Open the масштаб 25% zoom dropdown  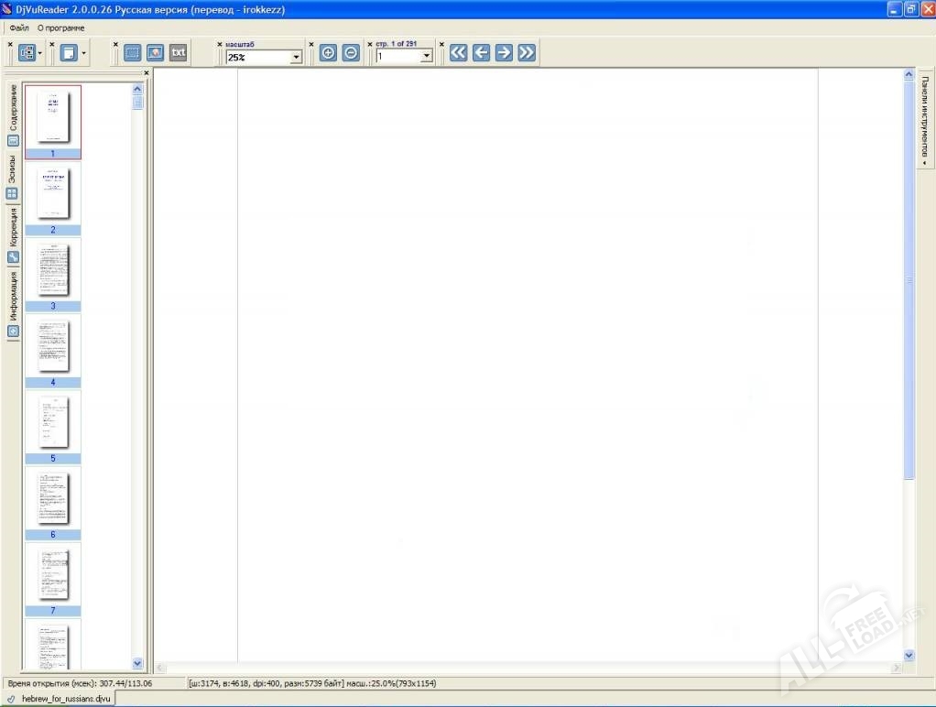(x=296, y=58)
